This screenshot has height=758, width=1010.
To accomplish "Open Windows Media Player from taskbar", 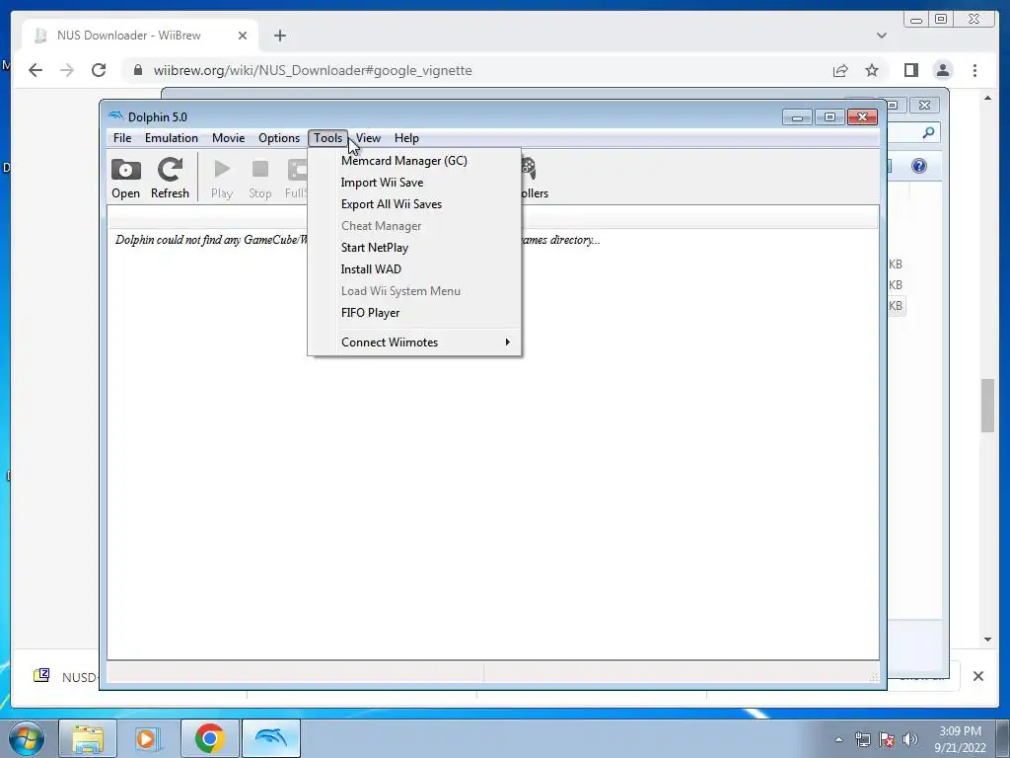I will click(x=147, y=738).
